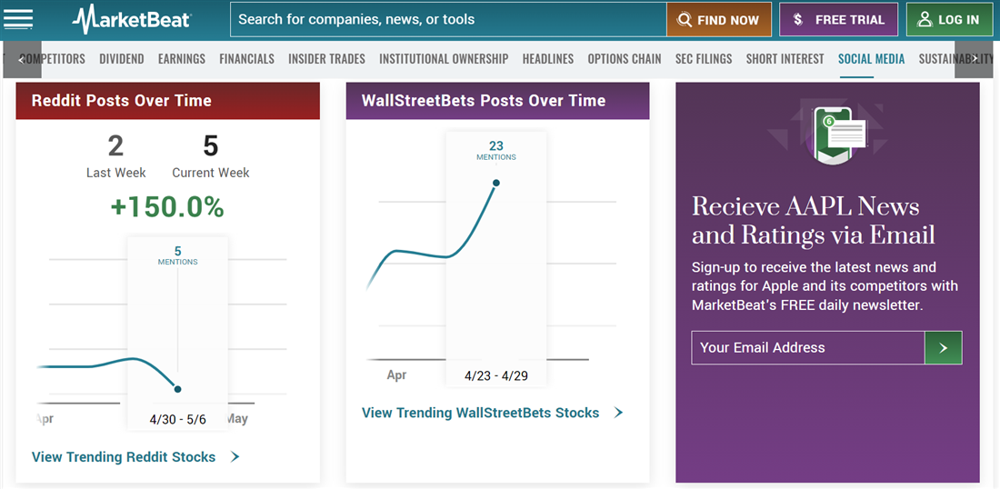Select the Options Chain tab
Image resolution: width=1000 pixels, height=489 pixels.
click(625, 59)
